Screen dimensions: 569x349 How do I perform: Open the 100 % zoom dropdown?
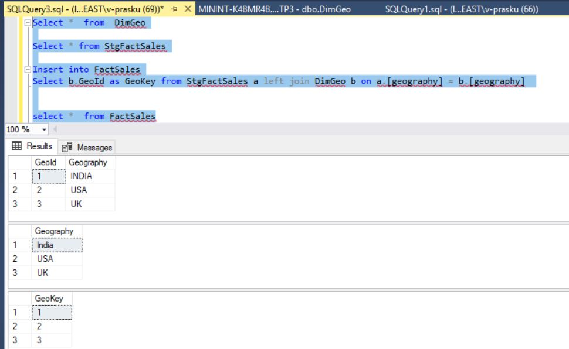point(44,129)
